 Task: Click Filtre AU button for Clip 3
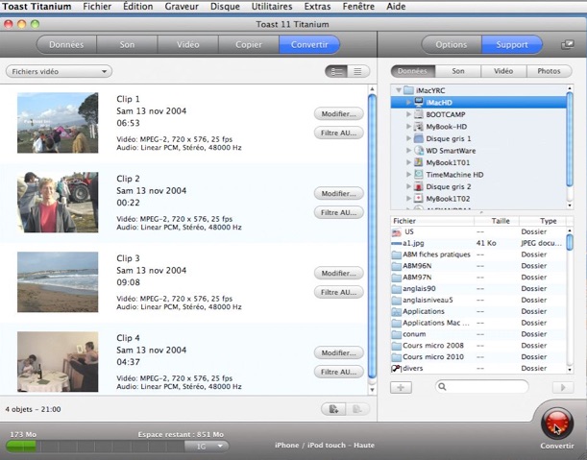(338, 292)
